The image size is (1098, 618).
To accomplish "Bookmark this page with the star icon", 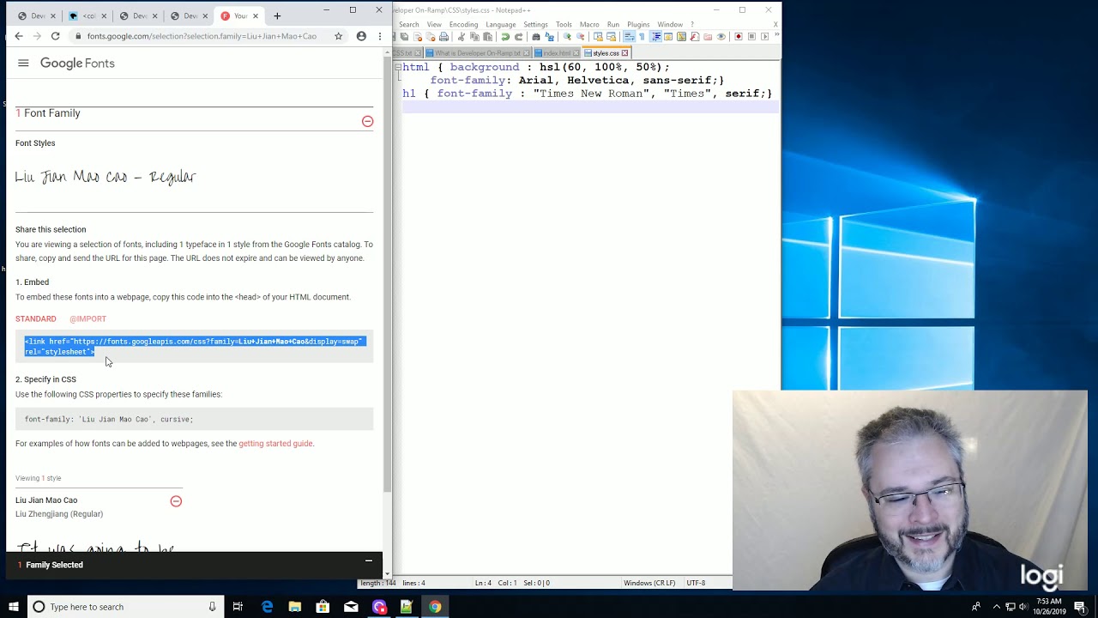I will point(339,36).
